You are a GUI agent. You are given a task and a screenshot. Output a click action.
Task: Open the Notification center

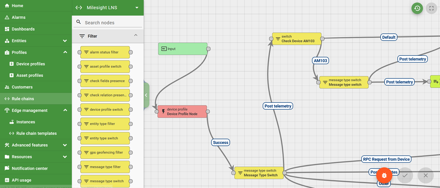(29, 169)
